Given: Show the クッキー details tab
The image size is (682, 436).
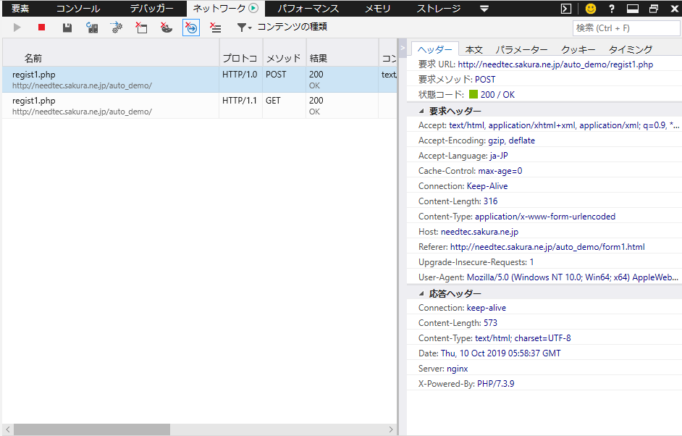Looking at the screenshot, I should pyautogui.click(x=578, y=49).
